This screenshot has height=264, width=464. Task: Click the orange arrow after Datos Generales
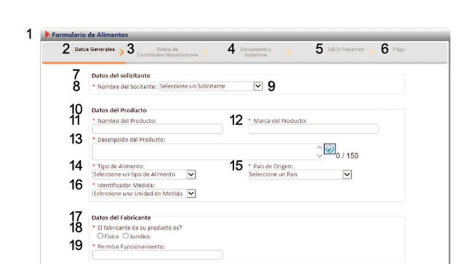[121, 51]
